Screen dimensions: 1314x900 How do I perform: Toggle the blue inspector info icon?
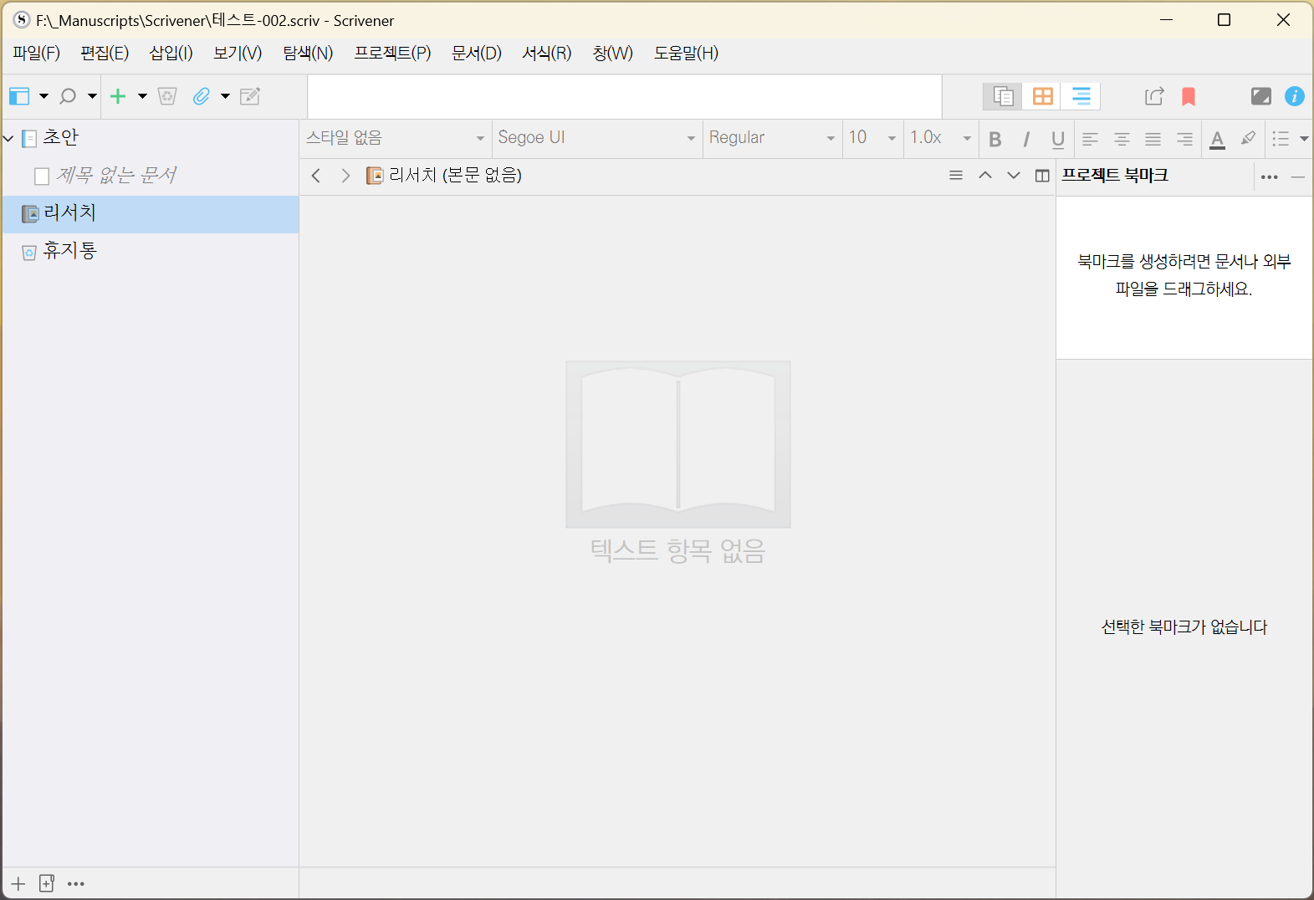click(x=1295, y=96)
